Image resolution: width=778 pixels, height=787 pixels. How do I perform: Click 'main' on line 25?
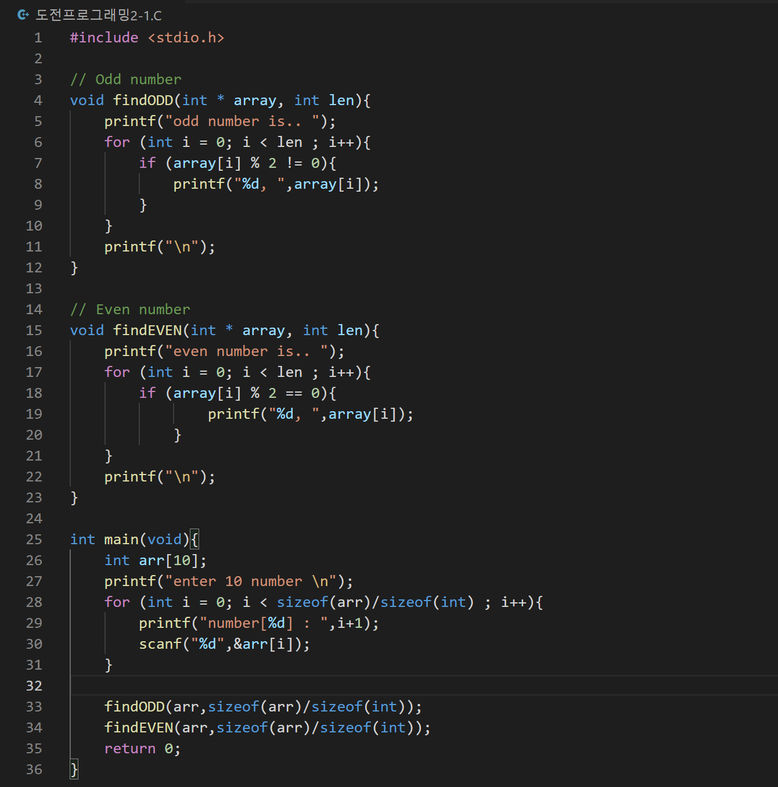coord(121,540)
